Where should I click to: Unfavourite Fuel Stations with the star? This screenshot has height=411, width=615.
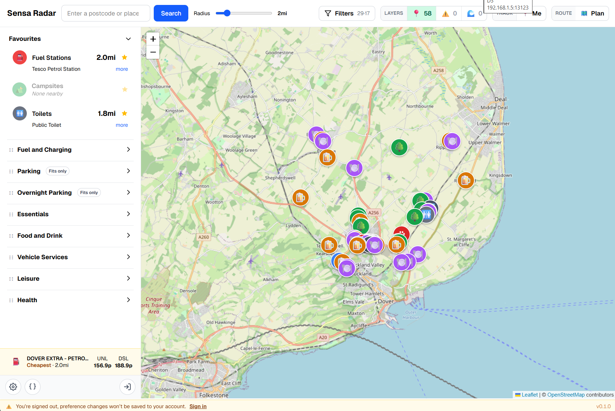point(124,57)
